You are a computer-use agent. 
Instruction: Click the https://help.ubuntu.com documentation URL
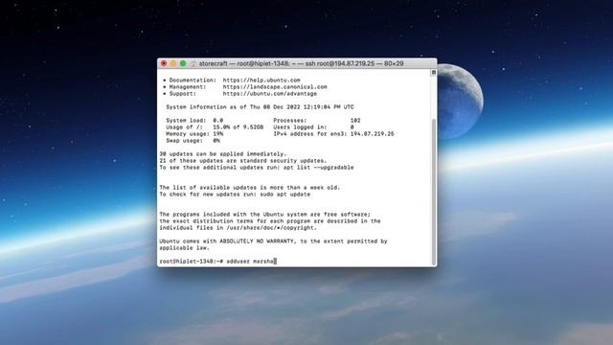point(261,80)
